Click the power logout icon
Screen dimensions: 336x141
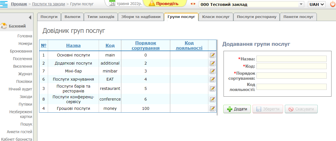pos(332,4)
